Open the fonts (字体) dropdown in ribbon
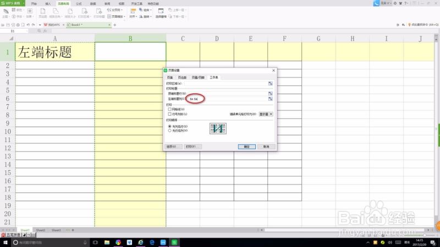This screenshot has width=440, height=247. 18,16
